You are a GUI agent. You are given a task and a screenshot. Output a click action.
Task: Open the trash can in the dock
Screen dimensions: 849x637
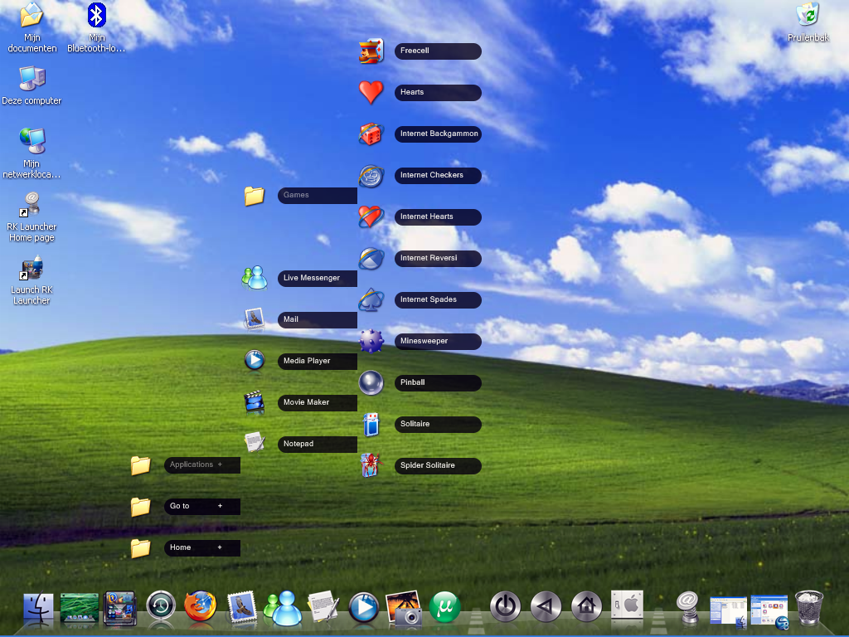coord(808,607)
